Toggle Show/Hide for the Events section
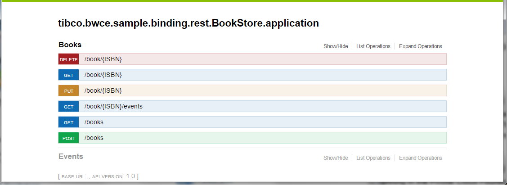507x185 pixels. pyautogui.click(x=336, y=158)
